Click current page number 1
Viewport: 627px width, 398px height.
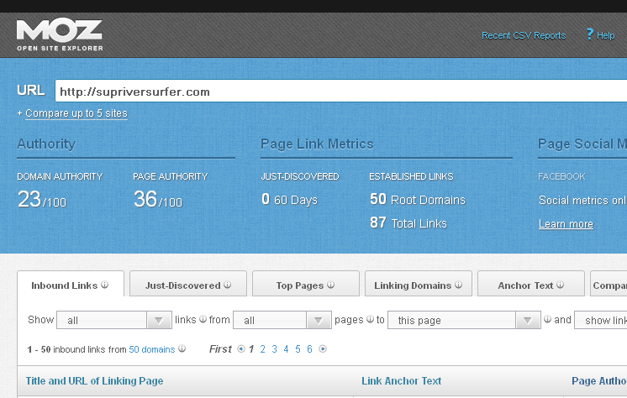pos(251,349)
